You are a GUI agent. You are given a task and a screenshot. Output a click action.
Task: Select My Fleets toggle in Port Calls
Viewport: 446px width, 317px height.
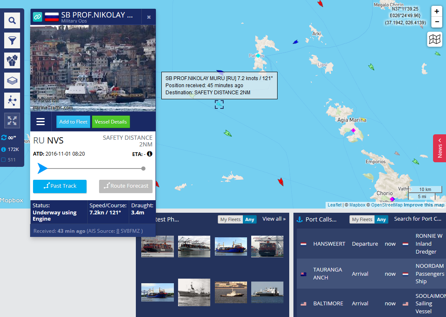click(x=362, y=219)
